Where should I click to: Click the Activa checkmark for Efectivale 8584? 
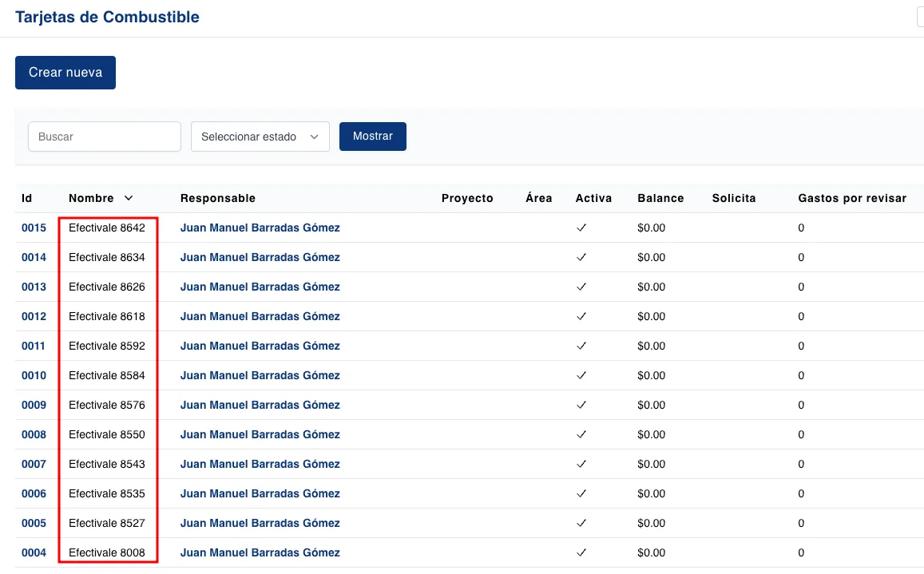click(581, 375)
